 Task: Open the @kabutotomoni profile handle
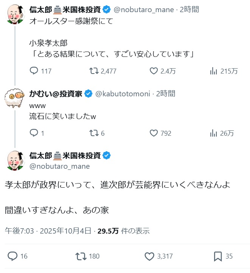tap(123, 94)
